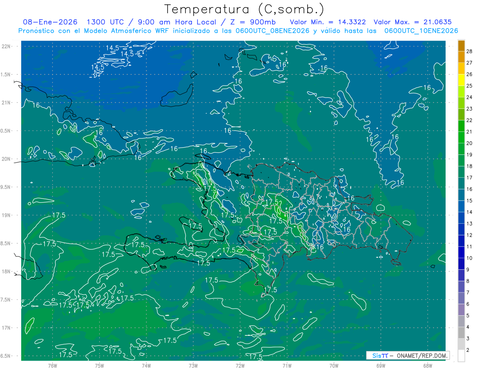
Task: Click the '21N' latitude axis label
Action: pyautogui.click(x=6, y=102)
